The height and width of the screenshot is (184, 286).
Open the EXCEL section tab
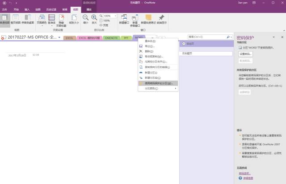pos(69,38)
